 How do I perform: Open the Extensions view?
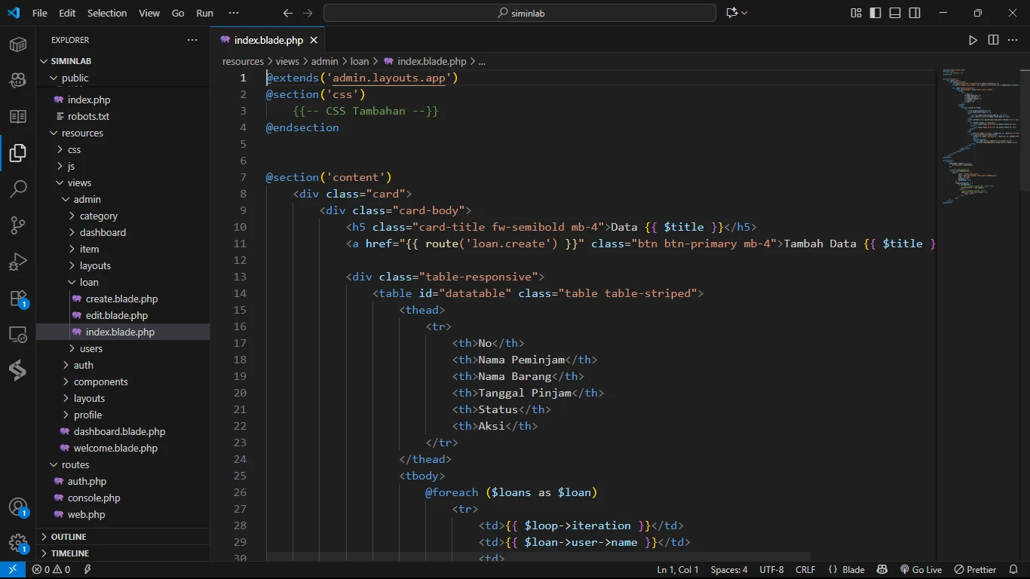coord(18,299)
